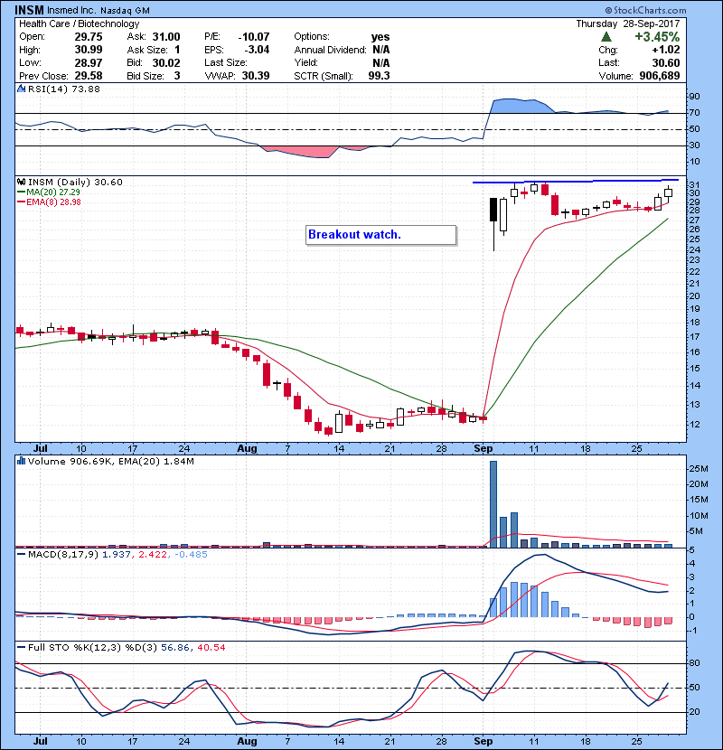Click the RSI(14) 73.88 panel label
The image size is (723, 750).
click(x=63, y=89)
